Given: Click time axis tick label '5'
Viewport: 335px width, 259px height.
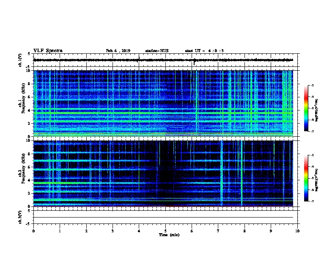Looking at the screenshot, I should (165, 231).
